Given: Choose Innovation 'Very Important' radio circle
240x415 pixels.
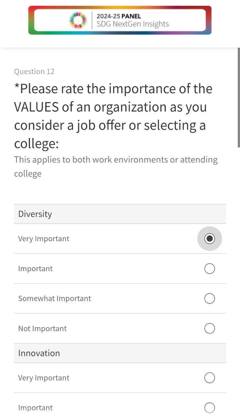Looking at the screenshot, I should pos(210,378).
